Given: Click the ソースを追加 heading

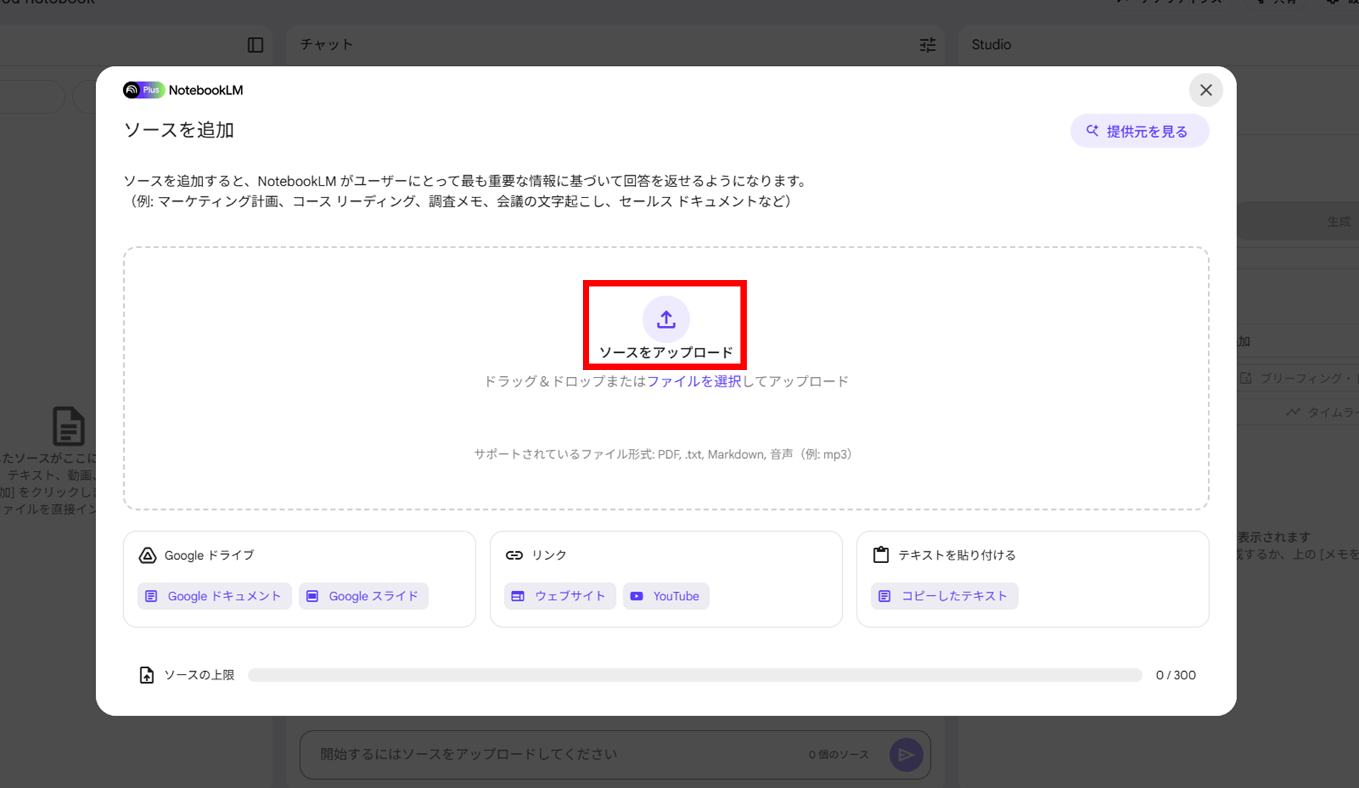Looking at the screenshot, I should pos(179,130).
